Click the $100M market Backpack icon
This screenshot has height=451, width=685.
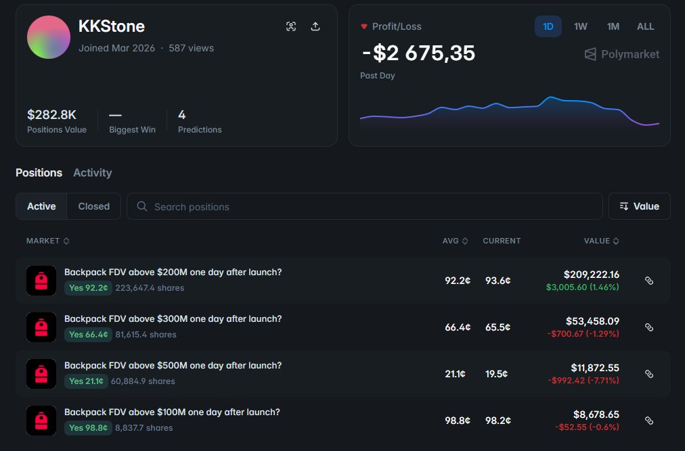coord(41,421)
